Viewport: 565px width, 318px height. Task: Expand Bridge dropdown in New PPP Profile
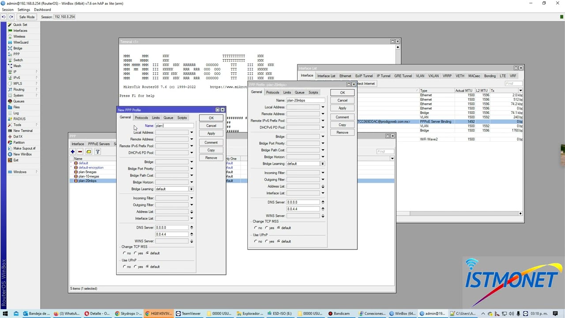(192, 162)
